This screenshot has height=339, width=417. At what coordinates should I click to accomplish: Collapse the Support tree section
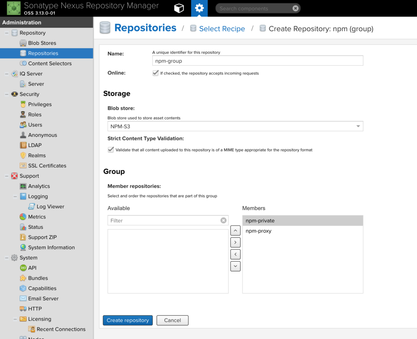coord(7,176)
